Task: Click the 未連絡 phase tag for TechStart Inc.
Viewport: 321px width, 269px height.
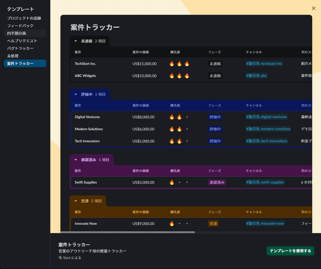Action: point(215,64)
